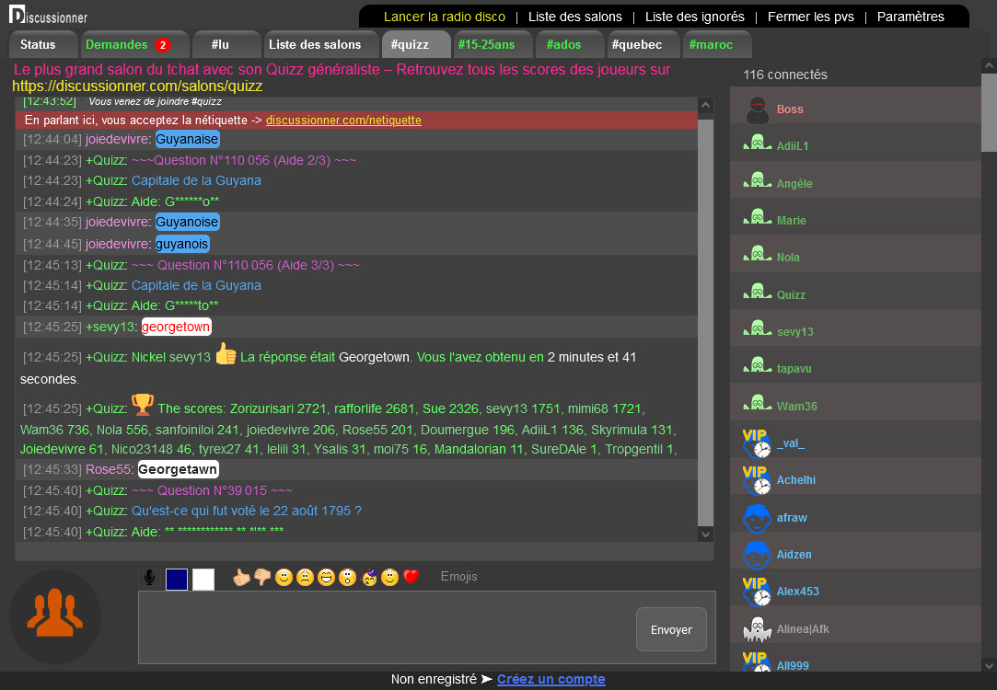Click the blue face avatar beside Aidzen
Viewport: 997px width, 690px height.
(757, 555)
